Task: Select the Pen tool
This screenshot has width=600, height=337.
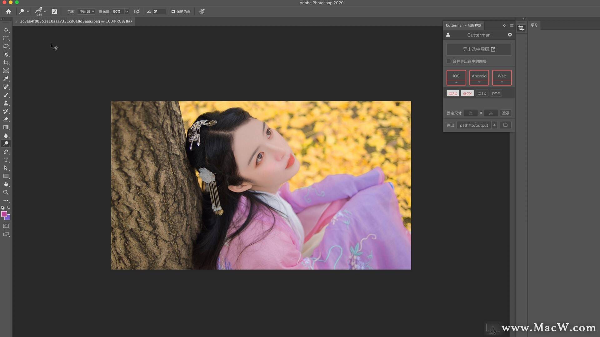Action: click(6, 152)
